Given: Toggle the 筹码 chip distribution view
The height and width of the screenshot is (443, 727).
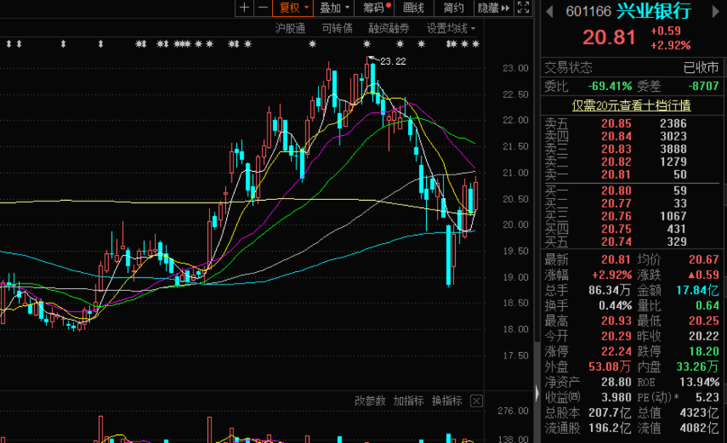Looking at the screenshot, I should pyautogui.click(x=374, y=8).
